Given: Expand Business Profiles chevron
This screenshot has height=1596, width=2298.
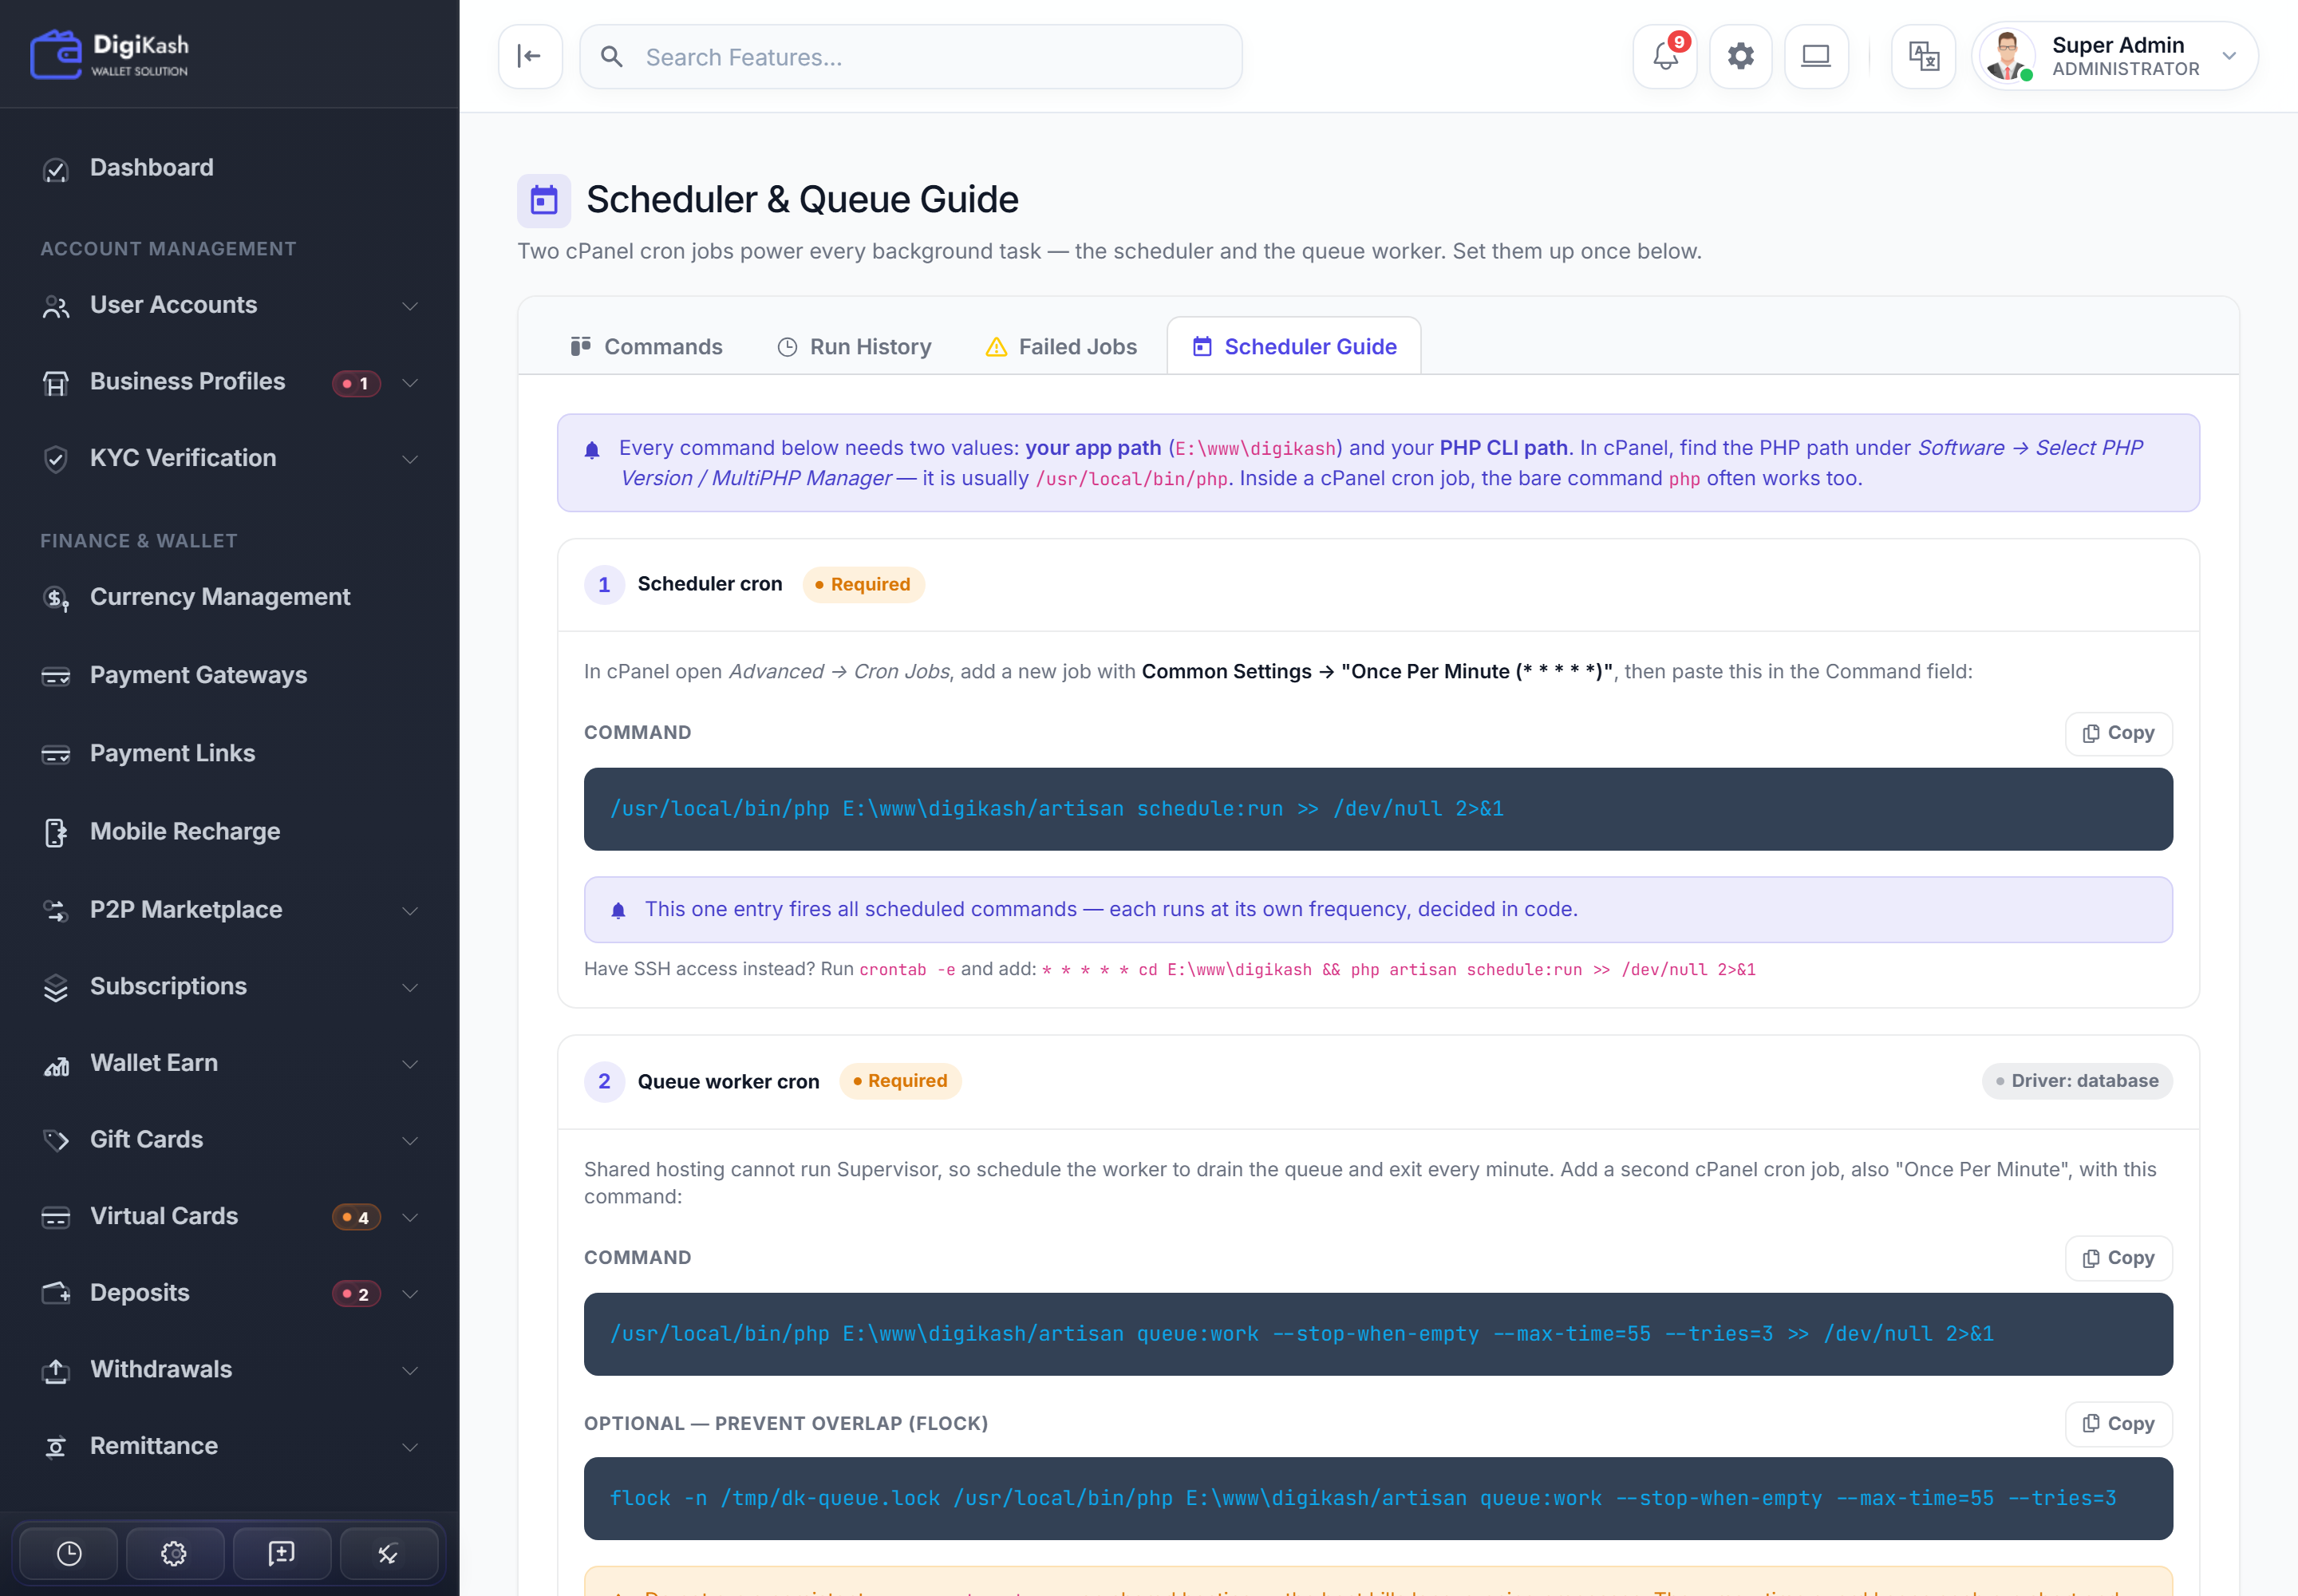Looking at the screenshot, I should (410, 383).
